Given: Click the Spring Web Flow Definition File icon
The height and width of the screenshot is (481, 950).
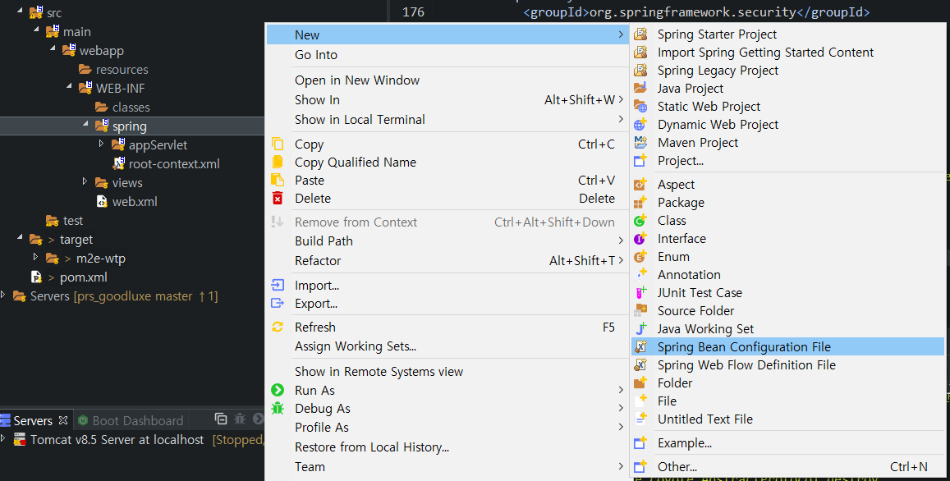Looking at the screenshot, I should (640, 364).
